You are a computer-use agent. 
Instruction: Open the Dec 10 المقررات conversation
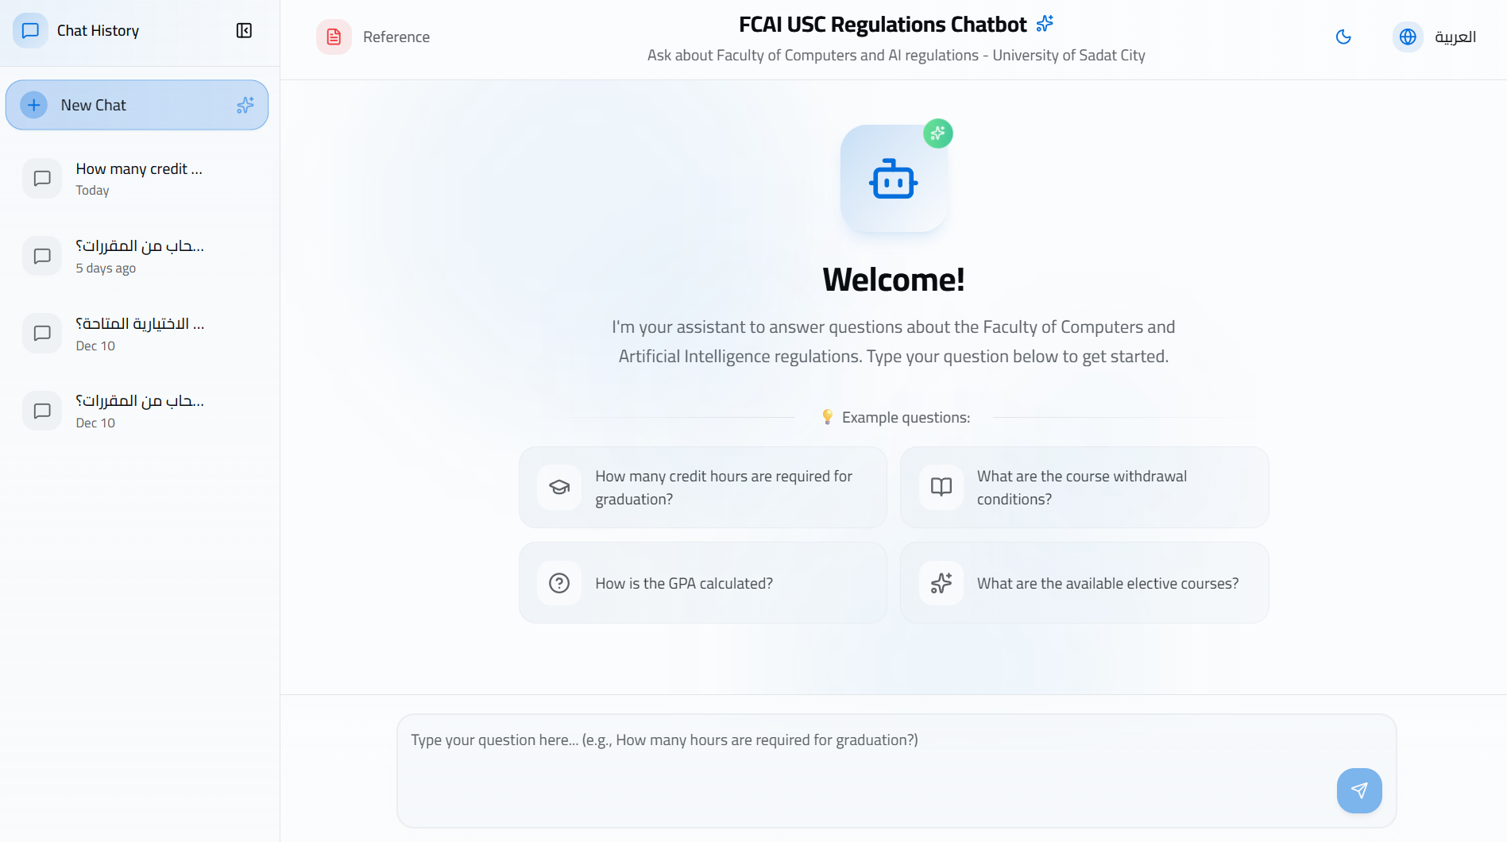point(137,411)
